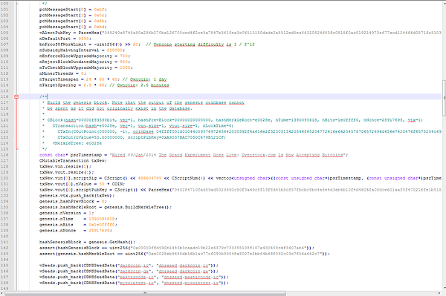Click the horizontal scrollbar left arrow

(x=2, y=293)
